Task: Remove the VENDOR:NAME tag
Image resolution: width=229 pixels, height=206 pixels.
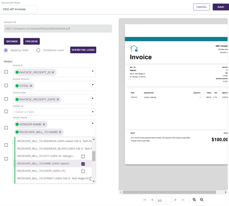Action: tap(44, 125)
